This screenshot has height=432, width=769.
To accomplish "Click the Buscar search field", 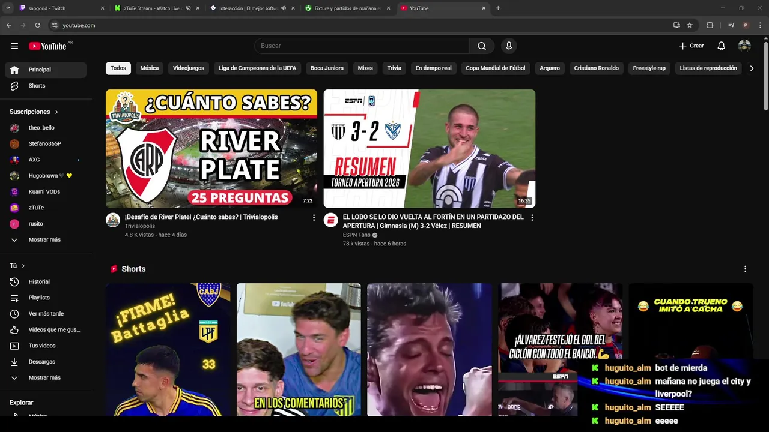I will pyautogui.click(x=362, y=46).
